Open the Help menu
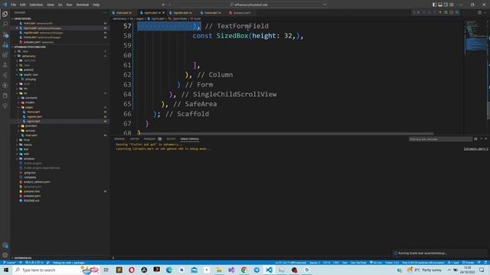 point(96,5)
